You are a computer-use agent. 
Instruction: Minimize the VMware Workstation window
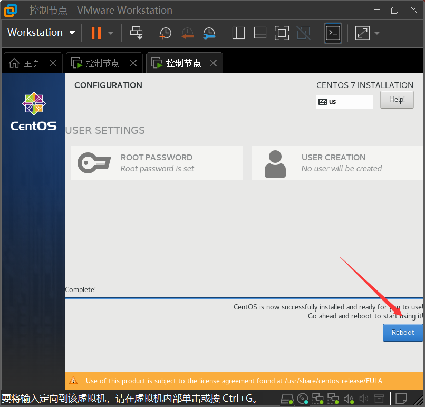click(376, 10)
